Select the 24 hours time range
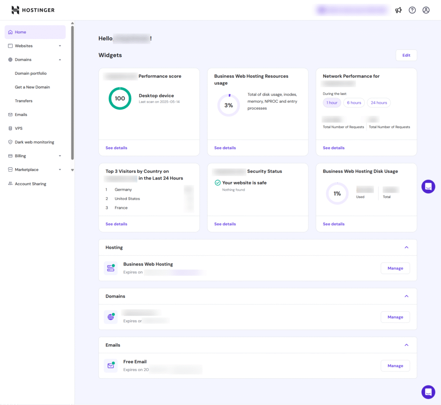 (379, 103)
